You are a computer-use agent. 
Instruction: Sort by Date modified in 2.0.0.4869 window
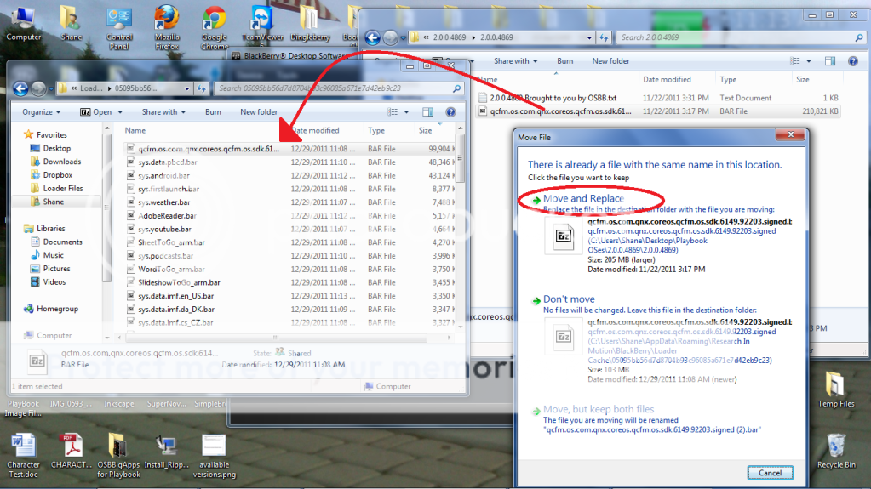click(667, 79)
